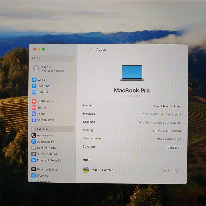Image resolution: width=206 pixels, height=206 pixels.
Task: Go forward with the right chevron
Action: (x=91, y=49)
